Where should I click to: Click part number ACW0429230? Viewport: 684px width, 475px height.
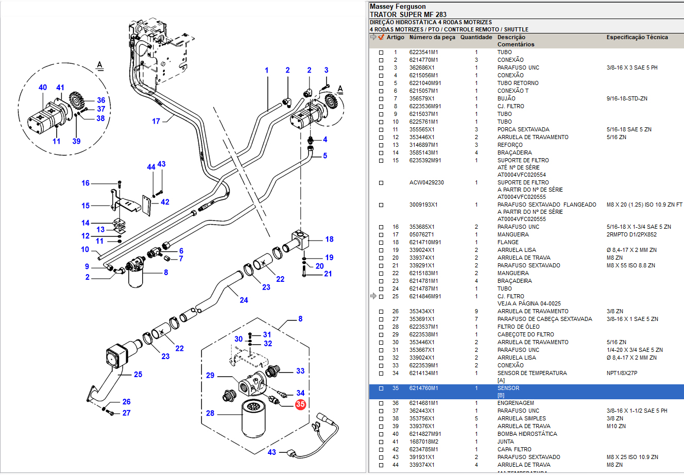point(426,182)
